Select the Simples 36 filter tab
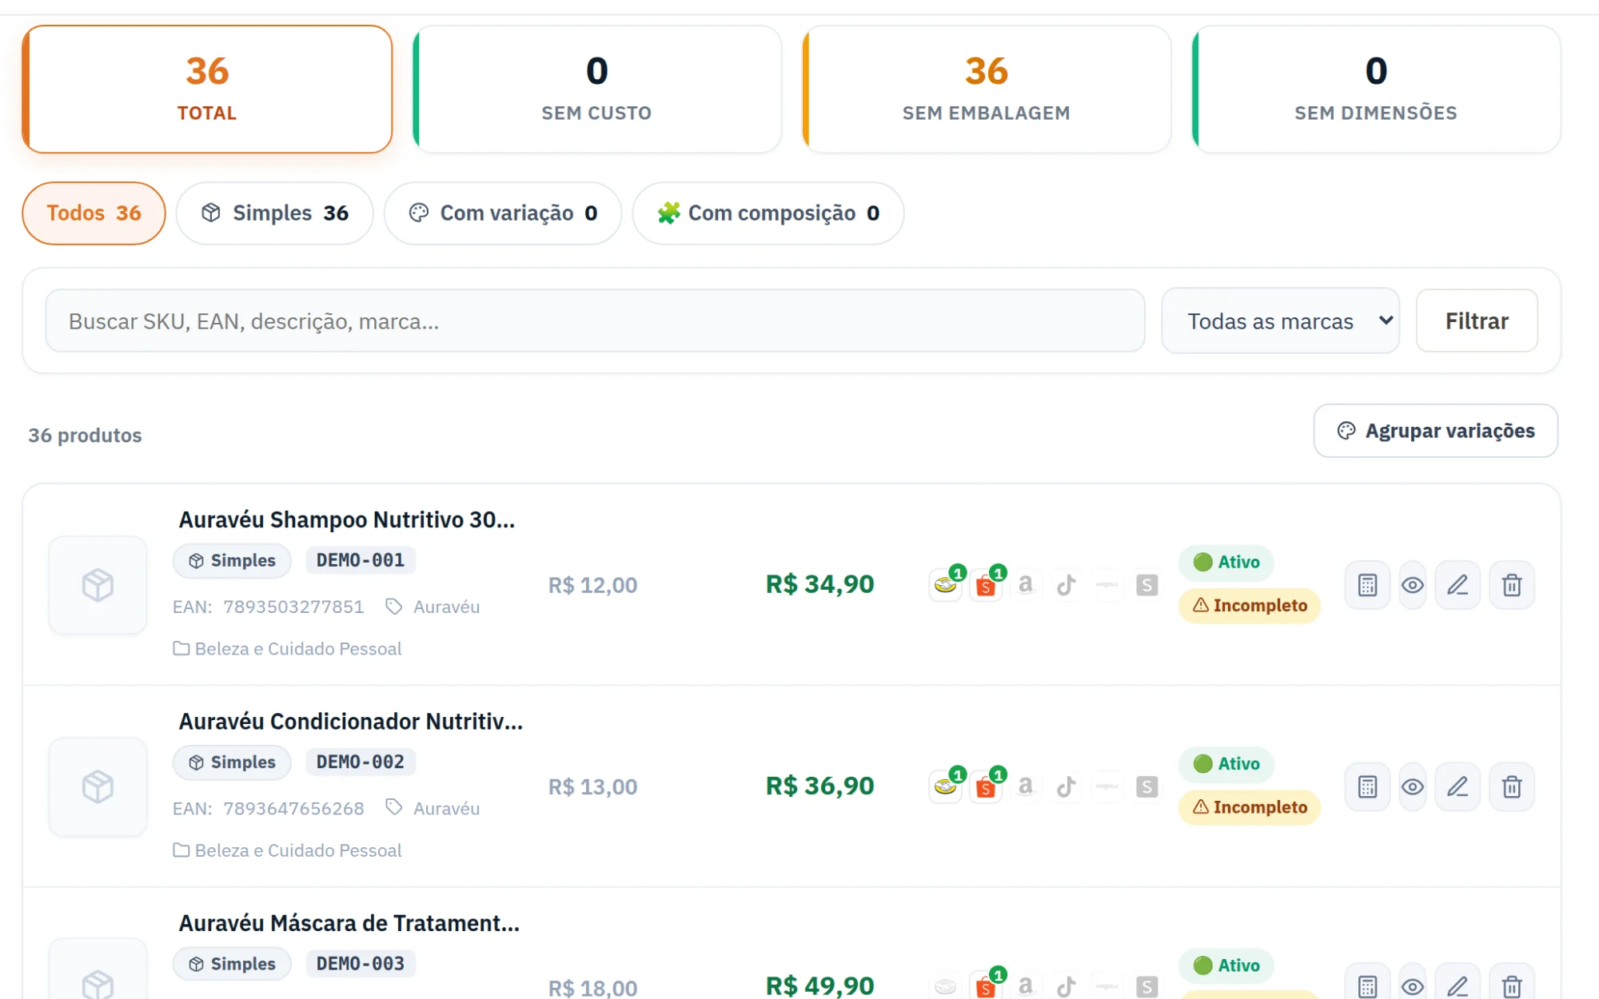This screenshot has height=999, width=1599. point(274,213)
